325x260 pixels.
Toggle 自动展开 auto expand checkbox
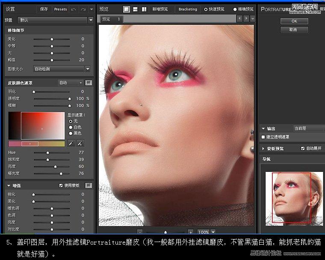point(303,148)
